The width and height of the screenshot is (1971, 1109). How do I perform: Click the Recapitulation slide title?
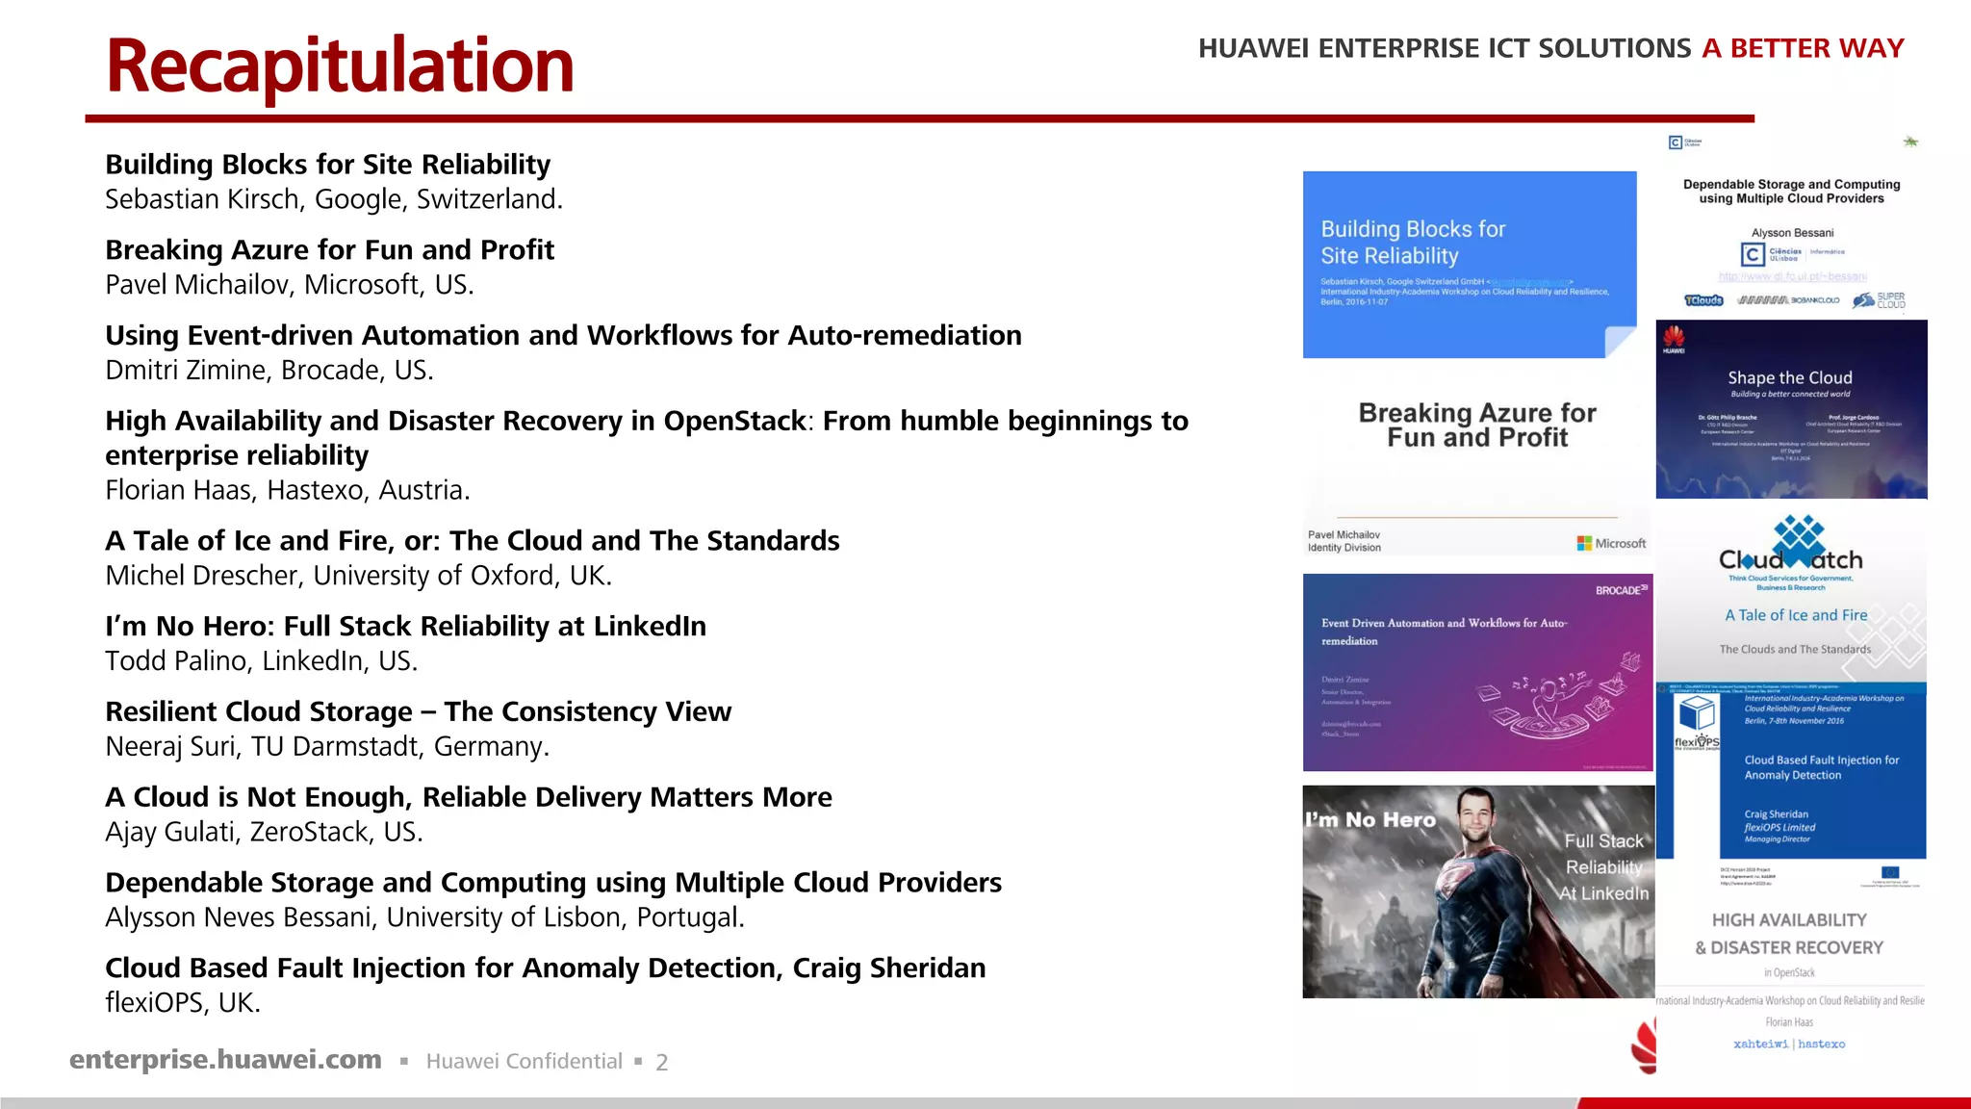(339, 65)
